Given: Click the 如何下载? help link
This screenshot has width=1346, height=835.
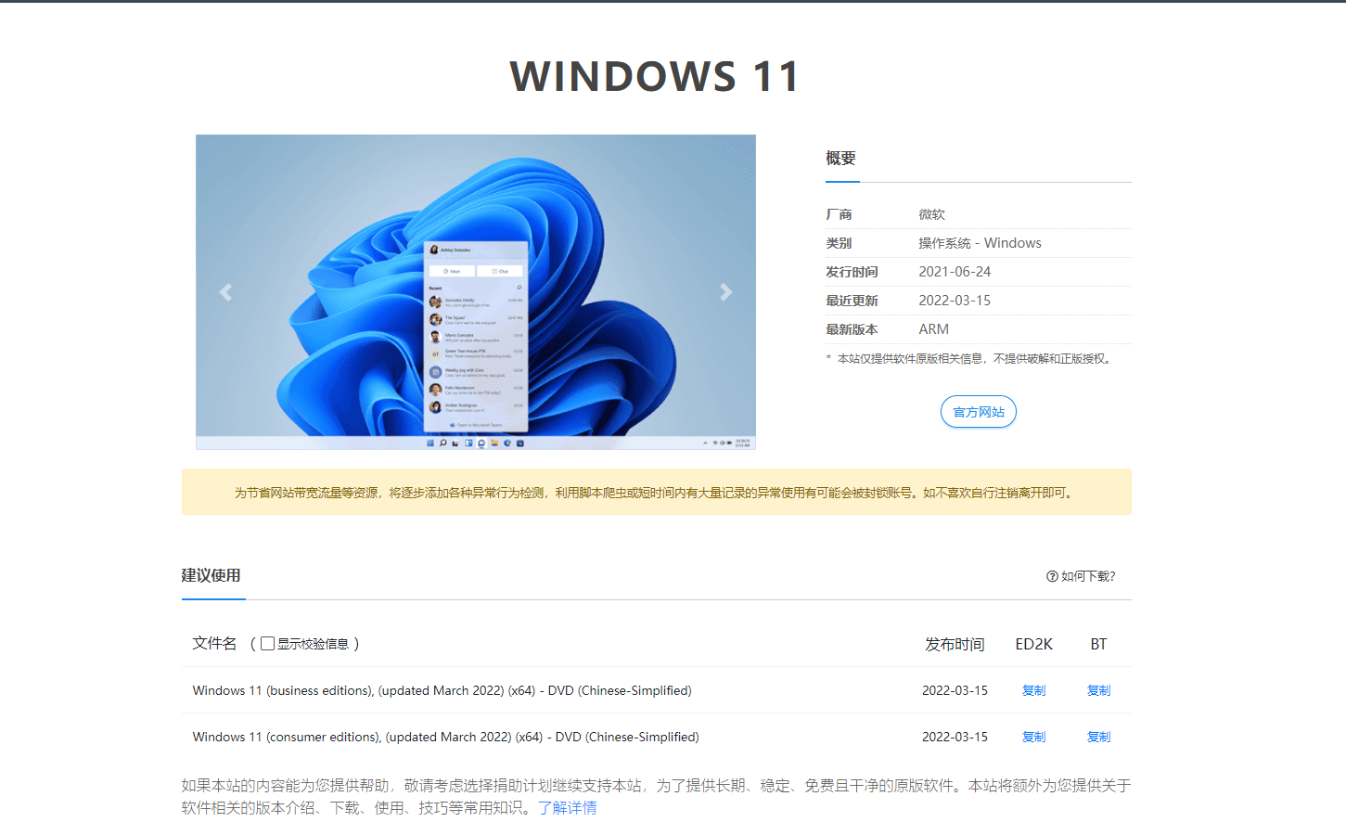Looking at the screenshot, I should [1086, 576].
